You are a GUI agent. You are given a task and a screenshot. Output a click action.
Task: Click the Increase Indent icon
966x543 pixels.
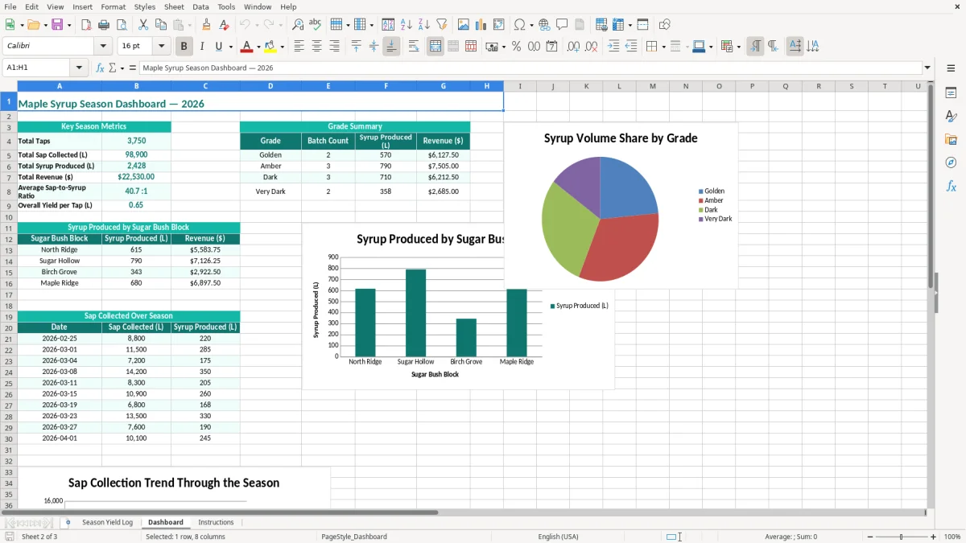click(613, 47)
